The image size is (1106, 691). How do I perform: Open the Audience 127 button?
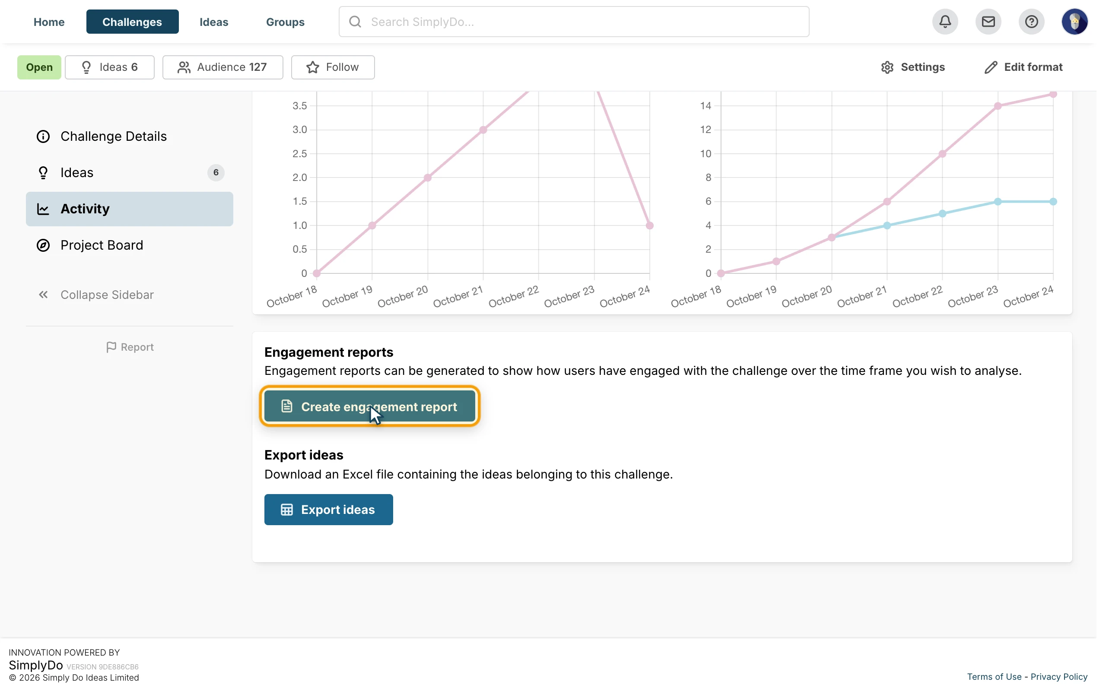coord(222,67)
